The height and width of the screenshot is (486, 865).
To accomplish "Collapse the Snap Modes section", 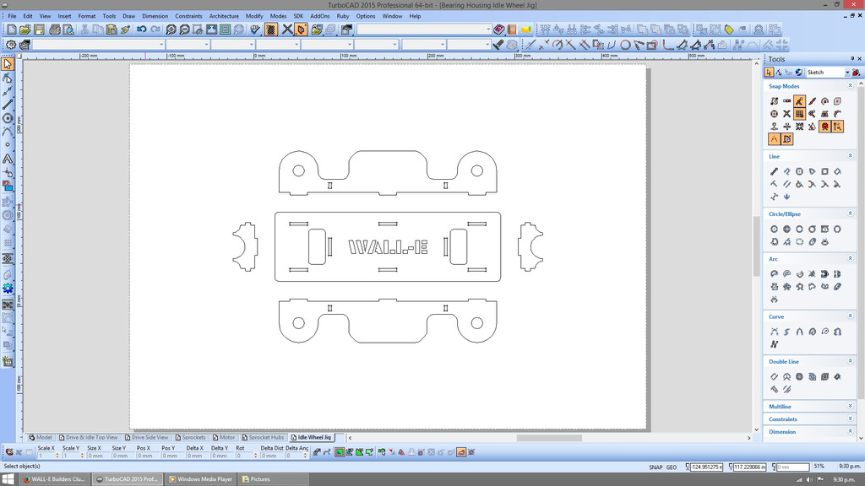I will (x=850, y=86).
